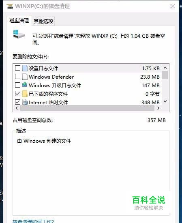182x223 pixels.
Task: Click the Windows Defender blank file icon
Action: (25, 77)
